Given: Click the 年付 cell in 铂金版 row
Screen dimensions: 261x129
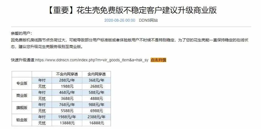Looking at the screenshot, I should (42, 117).
